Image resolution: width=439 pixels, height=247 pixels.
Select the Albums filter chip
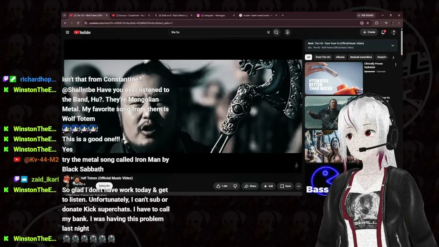(340, 57)
